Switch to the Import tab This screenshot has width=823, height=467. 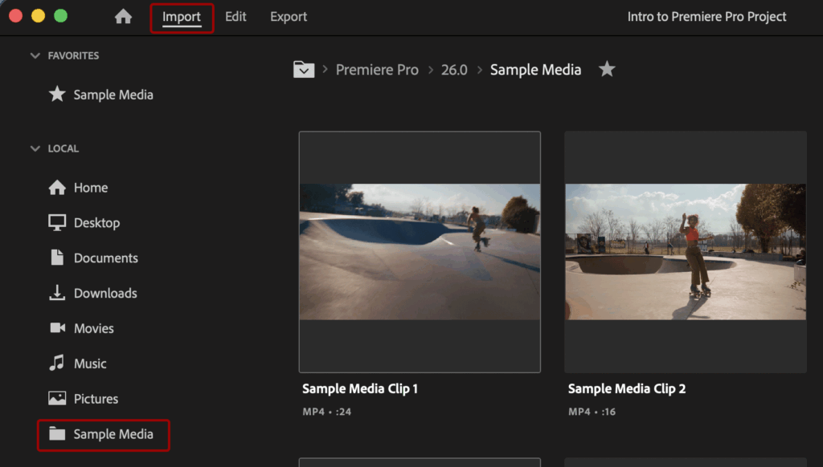tap(182, 17)
